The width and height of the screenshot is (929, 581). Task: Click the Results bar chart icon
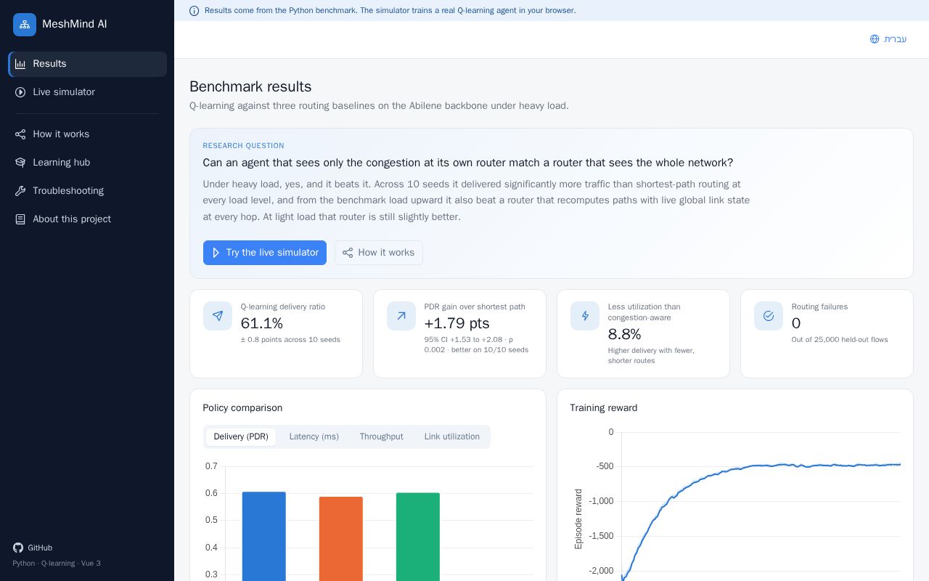(x=20, y=64)
